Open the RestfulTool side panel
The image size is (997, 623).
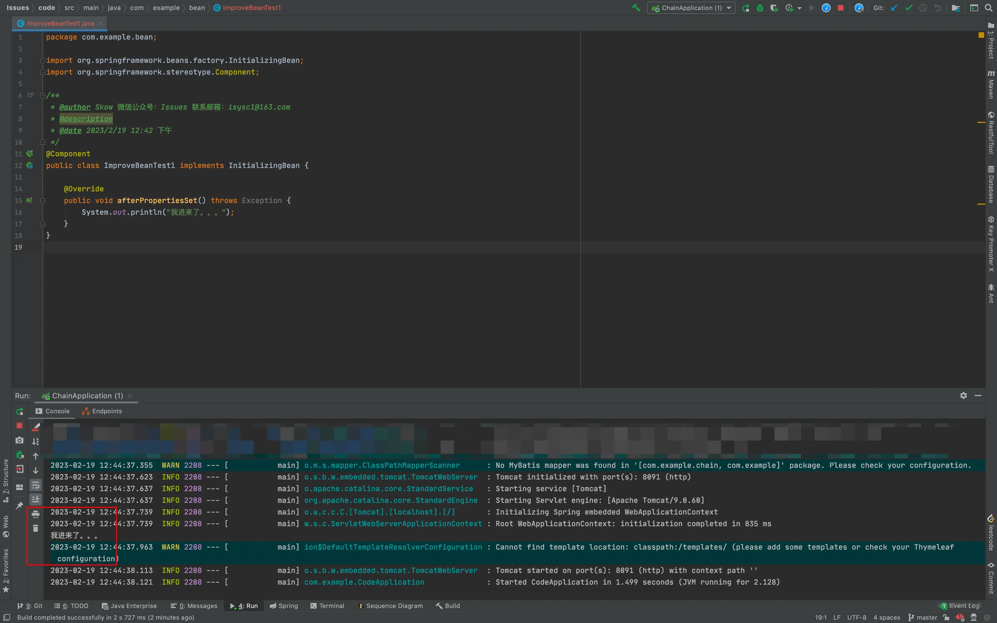pos(991,133)
